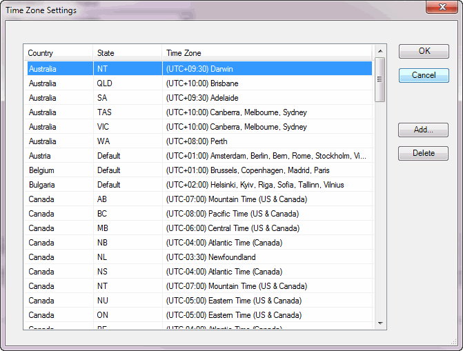
Task: Pick the Canada NL Newfoundland row
Action: [199, 257]
